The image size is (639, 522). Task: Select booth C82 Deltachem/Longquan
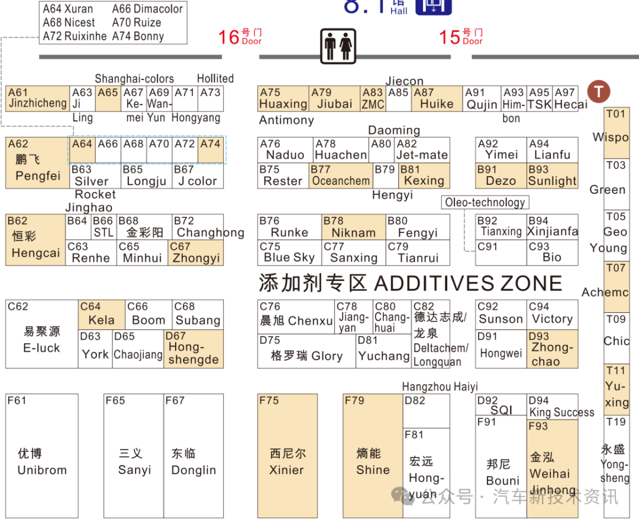(431, 334)
